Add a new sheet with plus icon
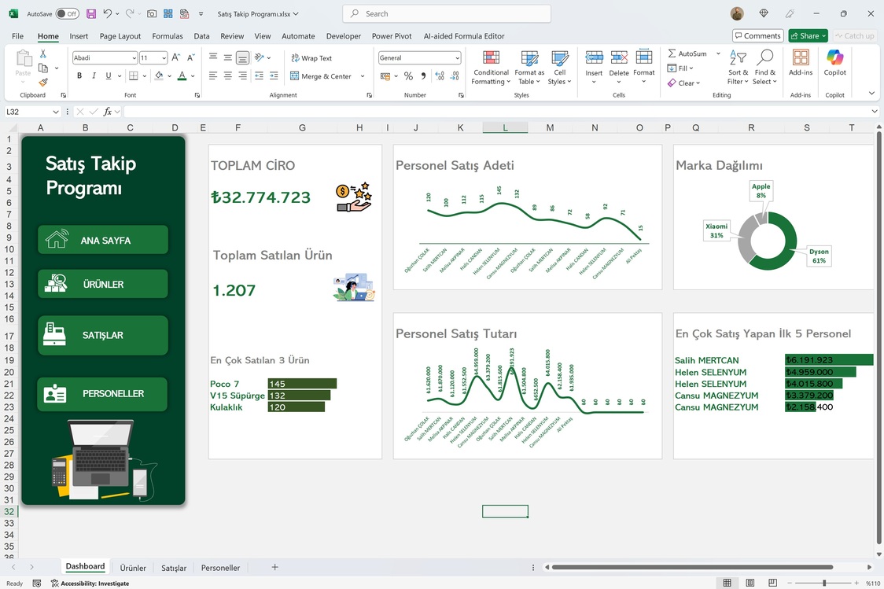 coord(274,567)
